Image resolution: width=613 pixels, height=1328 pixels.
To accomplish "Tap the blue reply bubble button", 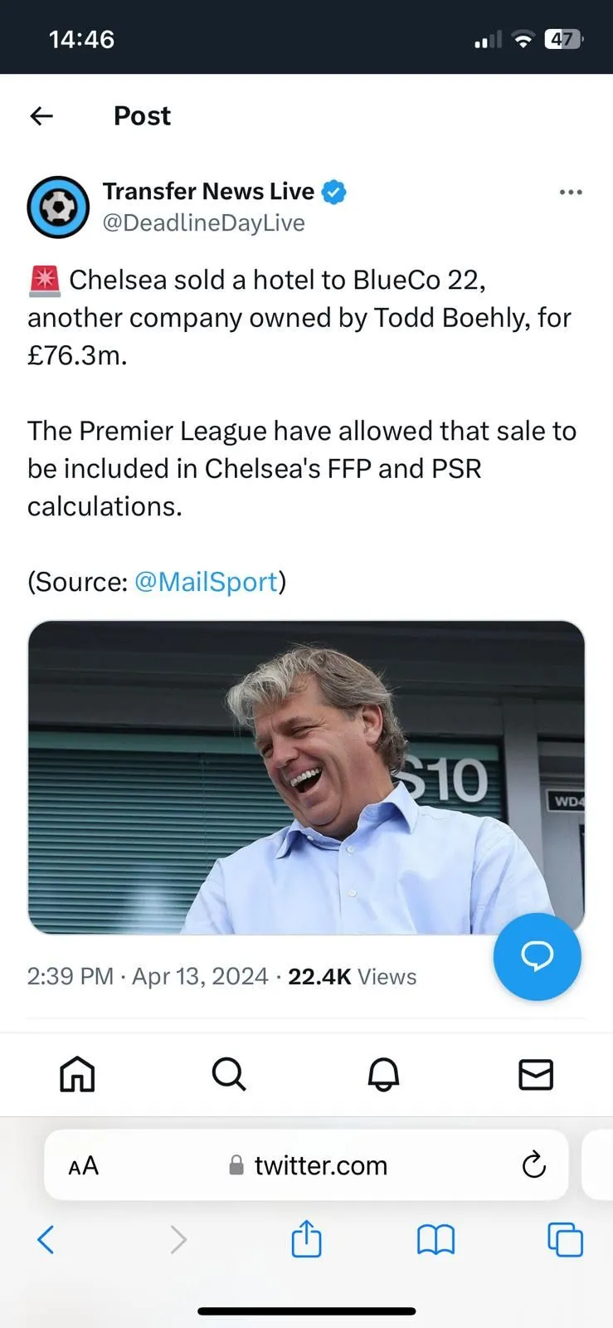I will [x=537, y=956].
